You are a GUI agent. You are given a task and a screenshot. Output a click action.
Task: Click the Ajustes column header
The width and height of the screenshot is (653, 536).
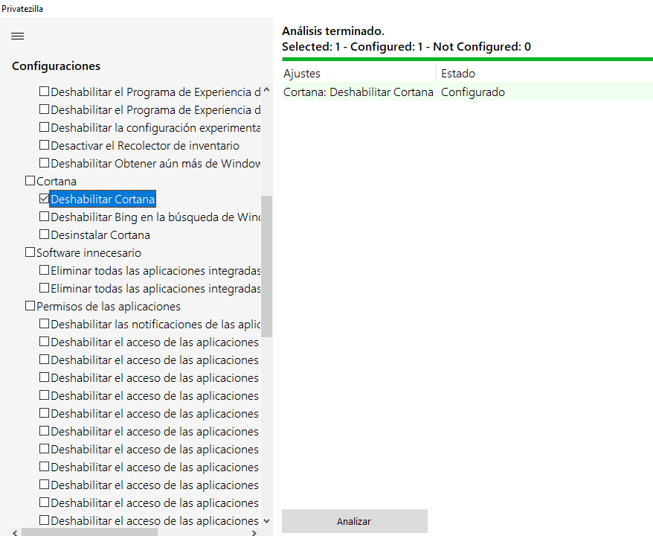[x=358, y=73]
